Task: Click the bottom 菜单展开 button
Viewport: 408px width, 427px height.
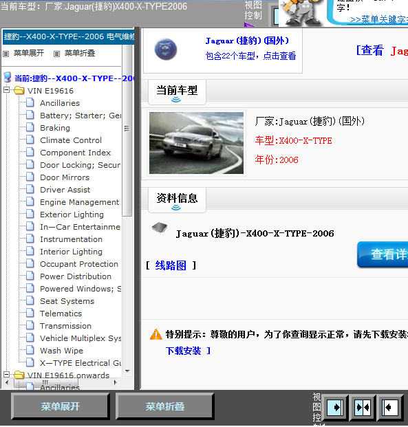Action: [x=61, y=406]
